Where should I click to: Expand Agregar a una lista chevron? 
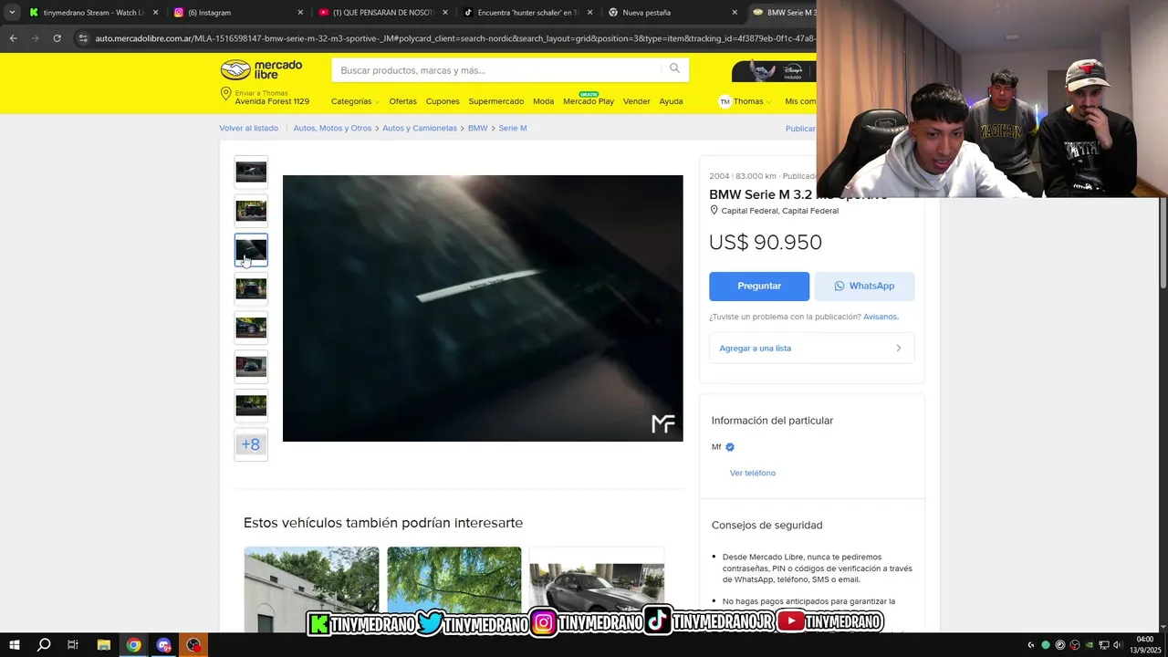tap(898, 349)
